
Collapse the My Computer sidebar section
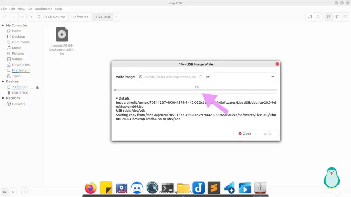click(3, 25)
